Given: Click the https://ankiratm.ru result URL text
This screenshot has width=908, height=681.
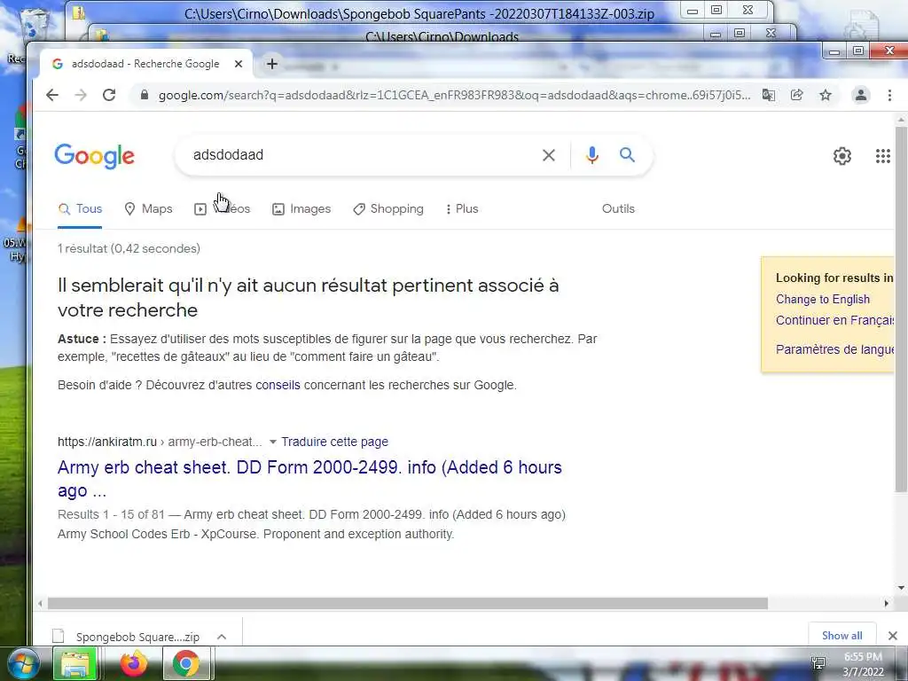Looking at the screenshot, I should (x=107, y=442).
